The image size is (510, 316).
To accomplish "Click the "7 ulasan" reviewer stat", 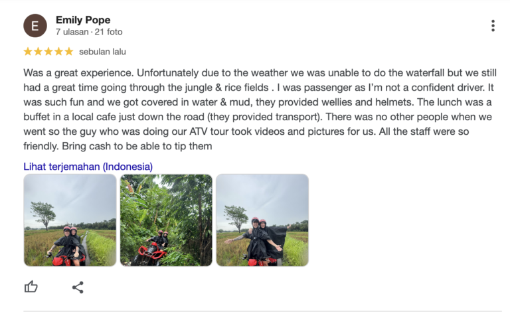I will click(71, 32).
